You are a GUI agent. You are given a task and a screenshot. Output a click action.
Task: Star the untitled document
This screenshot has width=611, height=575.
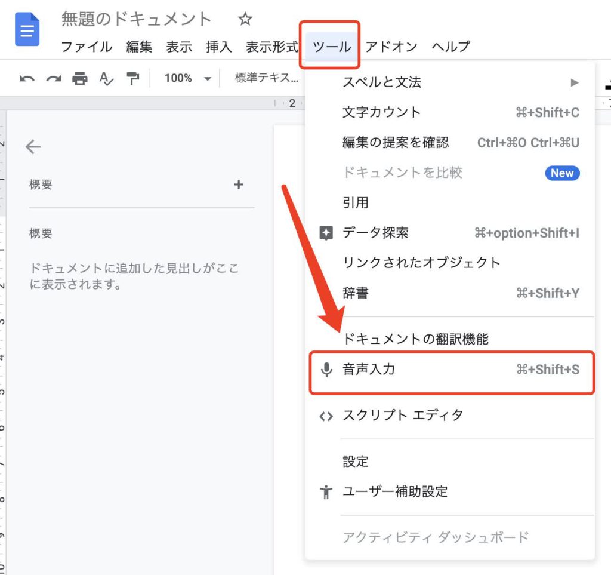(245, 20)
